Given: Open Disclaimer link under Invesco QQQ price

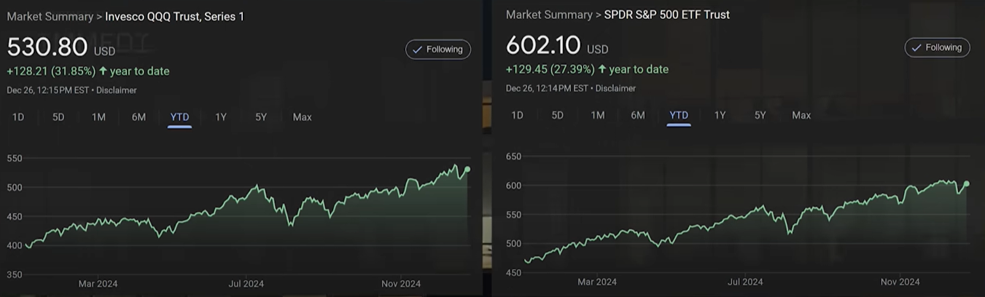Looking at the screenshot, I should coord(117,90).
